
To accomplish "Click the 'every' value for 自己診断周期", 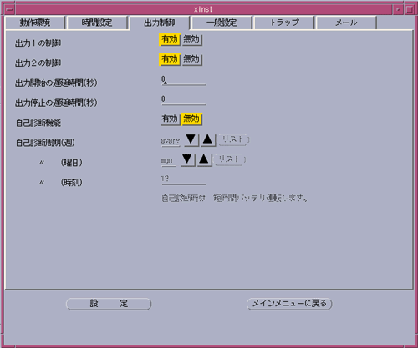I will pos(171,141).
